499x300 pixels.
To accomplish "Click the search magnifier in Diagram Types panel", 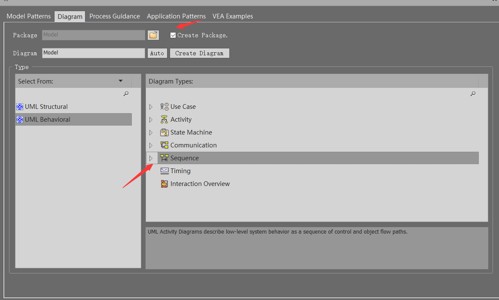I will (472, 93).
